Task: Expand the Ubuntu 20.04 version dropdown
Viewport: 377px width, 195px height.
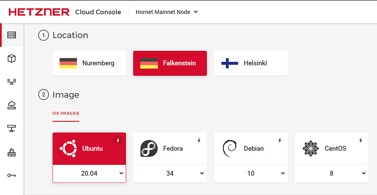Action: 89,173
